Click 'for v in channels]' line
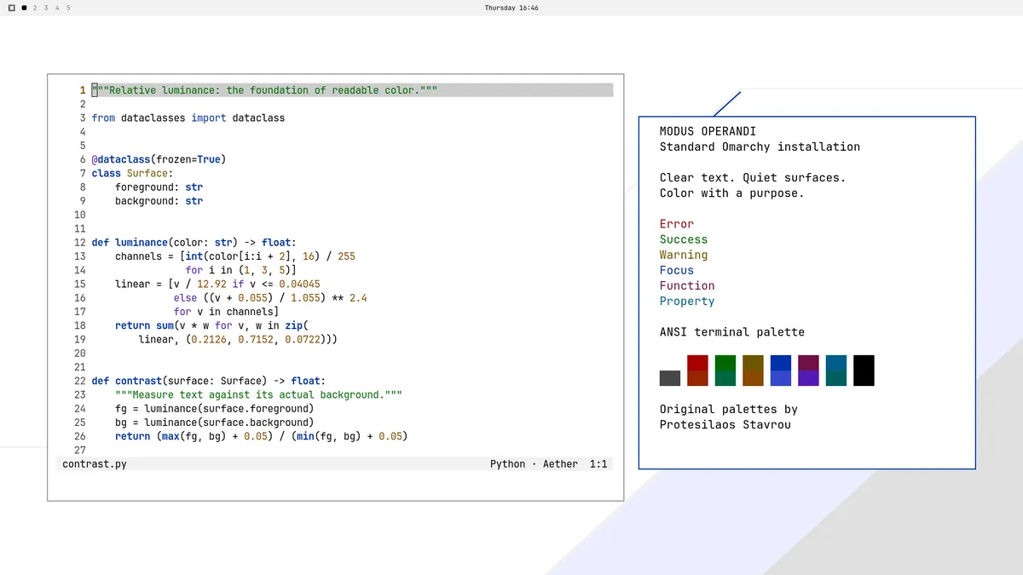1023x575 pixels. click(x=227, y=312)
